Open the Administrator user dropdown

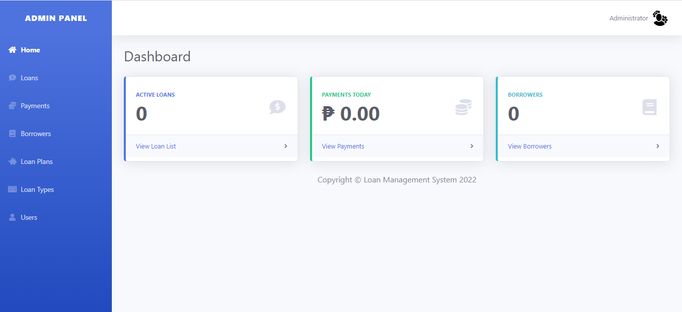[x=629, y=18]
